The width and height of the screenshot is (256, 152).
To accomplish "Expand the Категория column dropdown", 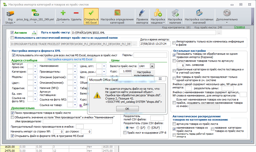I will point(35,72).
